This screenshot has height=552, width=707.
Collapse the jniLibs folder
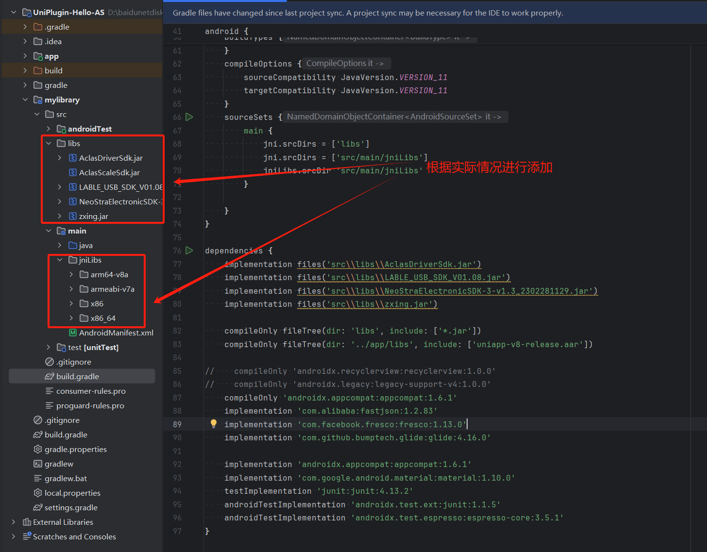click(x=60, y=260)
